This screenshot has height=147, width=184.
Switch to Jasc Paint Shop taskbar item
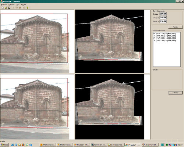150,145
